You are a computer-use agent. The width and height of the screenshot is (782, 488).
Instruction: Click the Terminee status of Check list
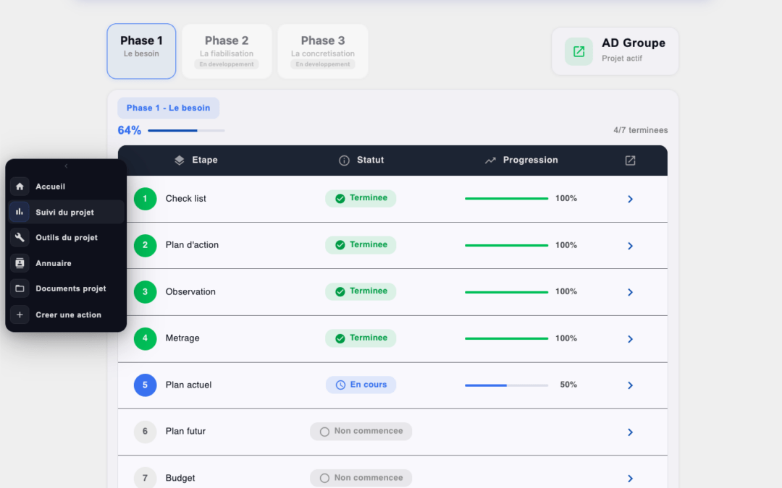coord(361,198)
